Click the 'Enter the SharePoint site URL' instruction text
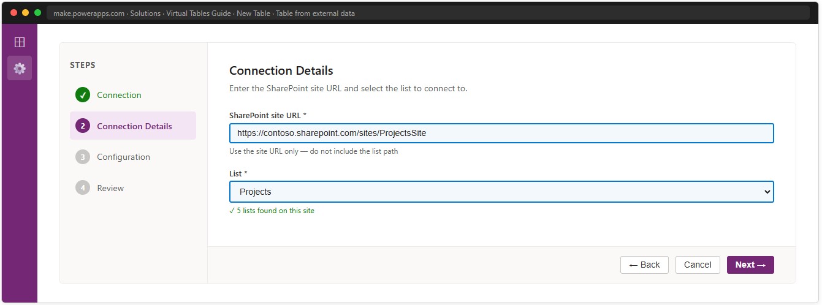822x305 pixels. pyautogui.click(x=348, y=88)
